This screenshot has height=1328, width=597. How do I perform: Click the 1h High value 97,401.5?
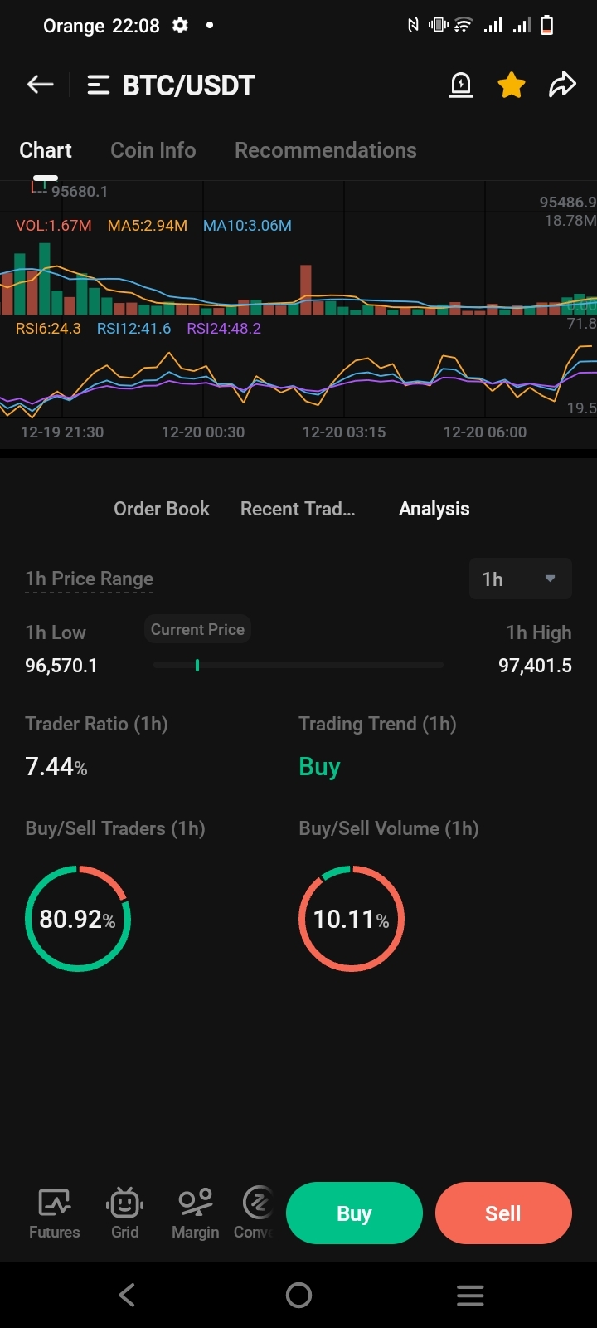[535, 666]
